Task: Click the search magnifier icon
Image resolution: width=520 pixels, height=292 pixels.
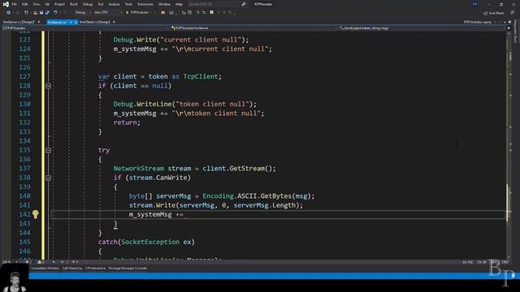Action: 244,4
